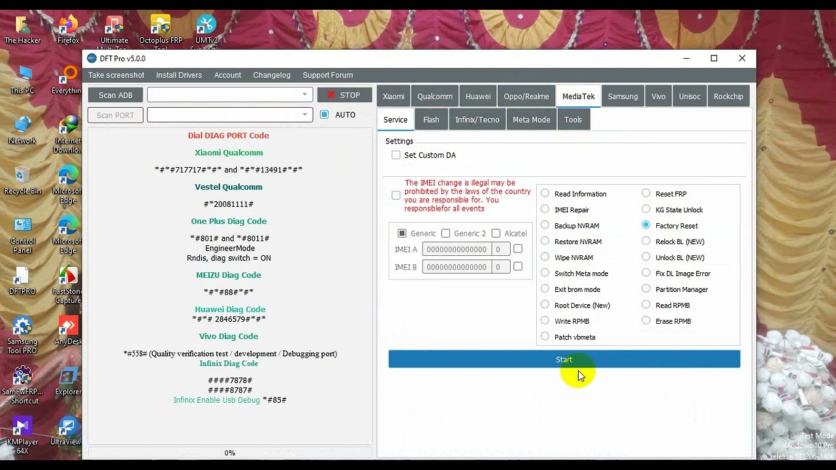Viewport: 836px width, 470px height.
Task: Open the Support Forum menu
Action: point(328,75)
